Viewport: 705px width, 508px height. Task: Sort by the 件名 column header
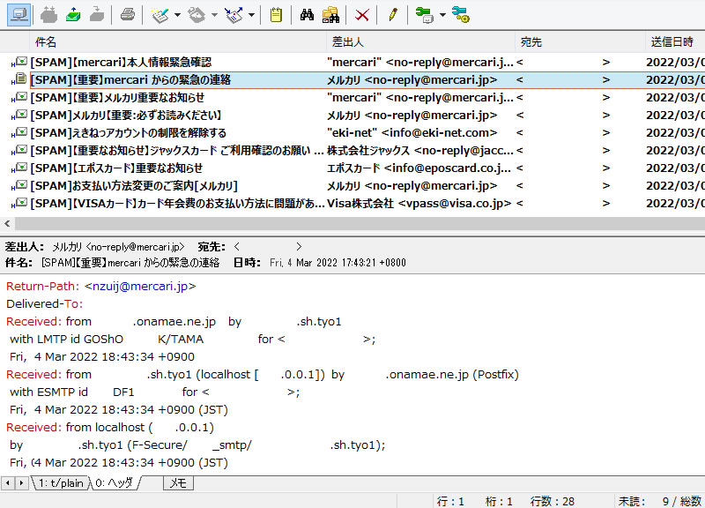[178, 42]
